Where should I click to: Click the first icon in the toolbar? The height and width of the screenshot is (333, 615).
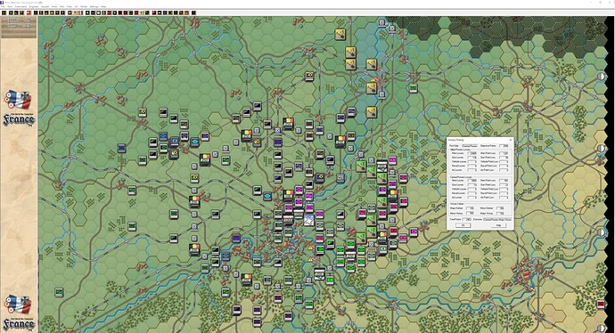click(4, 12)
